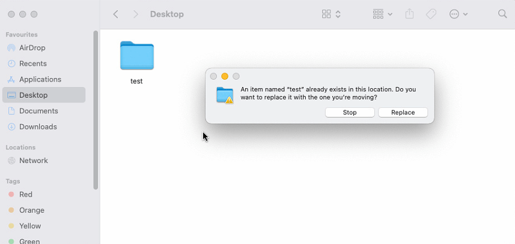Screen dimensions: 515x244
Task: Open Network under Locations
Action: [33, 161]
